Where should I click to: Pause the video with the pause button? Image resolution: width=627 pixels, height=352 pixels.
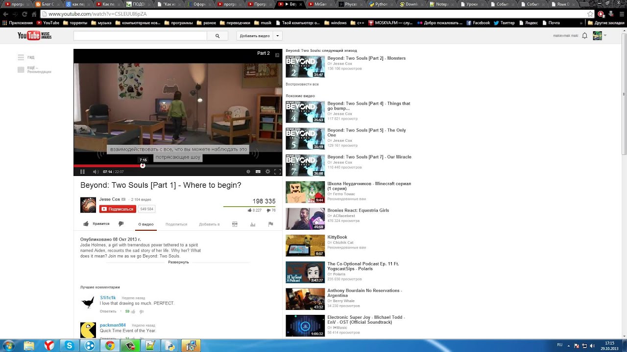(82, 172)
